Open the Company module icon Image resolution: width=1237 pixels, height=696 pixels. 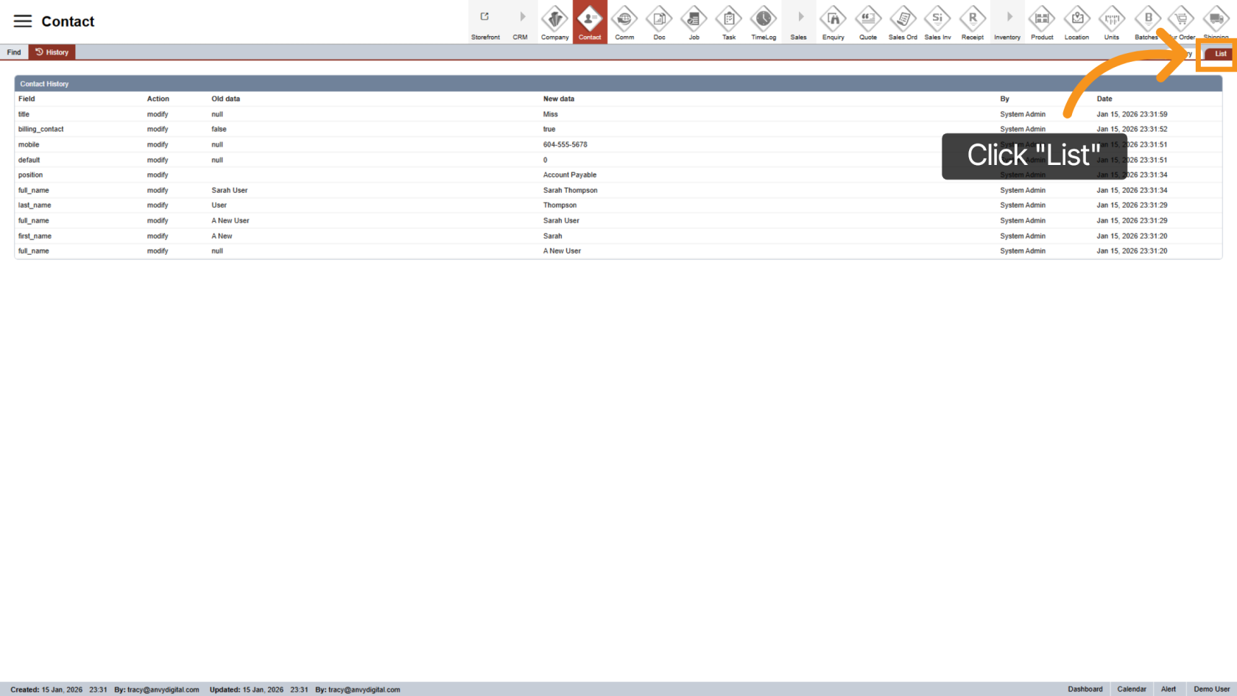(x=554, y=19)
